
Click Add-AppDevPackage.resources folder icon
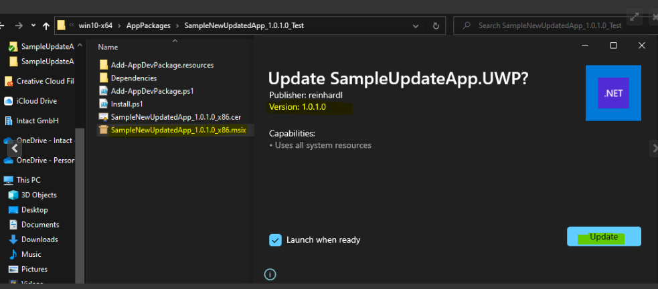(104, 66)
